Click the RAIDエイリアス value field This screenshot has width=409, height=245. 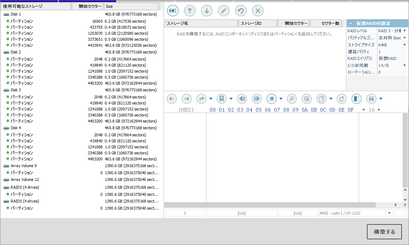pos(392,58)
